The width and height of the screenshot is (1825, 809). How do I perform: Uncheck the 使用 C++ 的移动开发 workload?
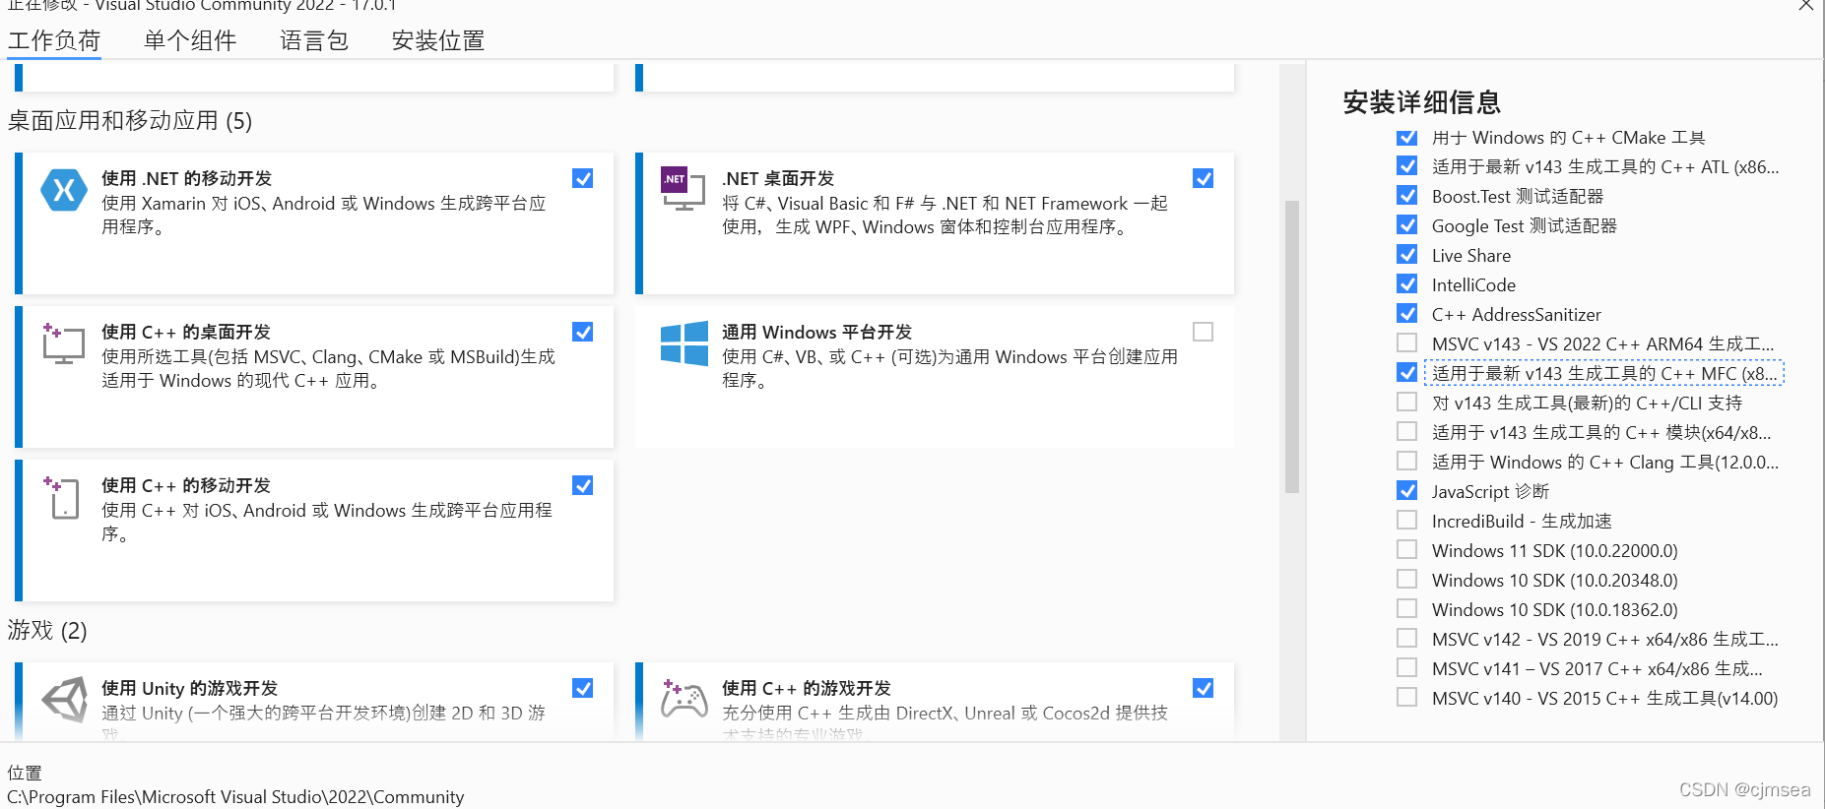583,485
